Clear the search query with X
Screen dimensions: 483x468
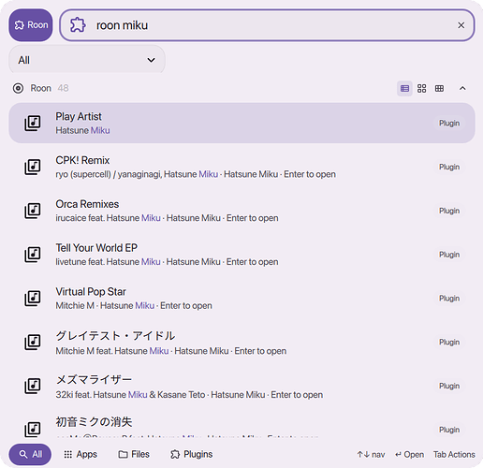[461, 25]
